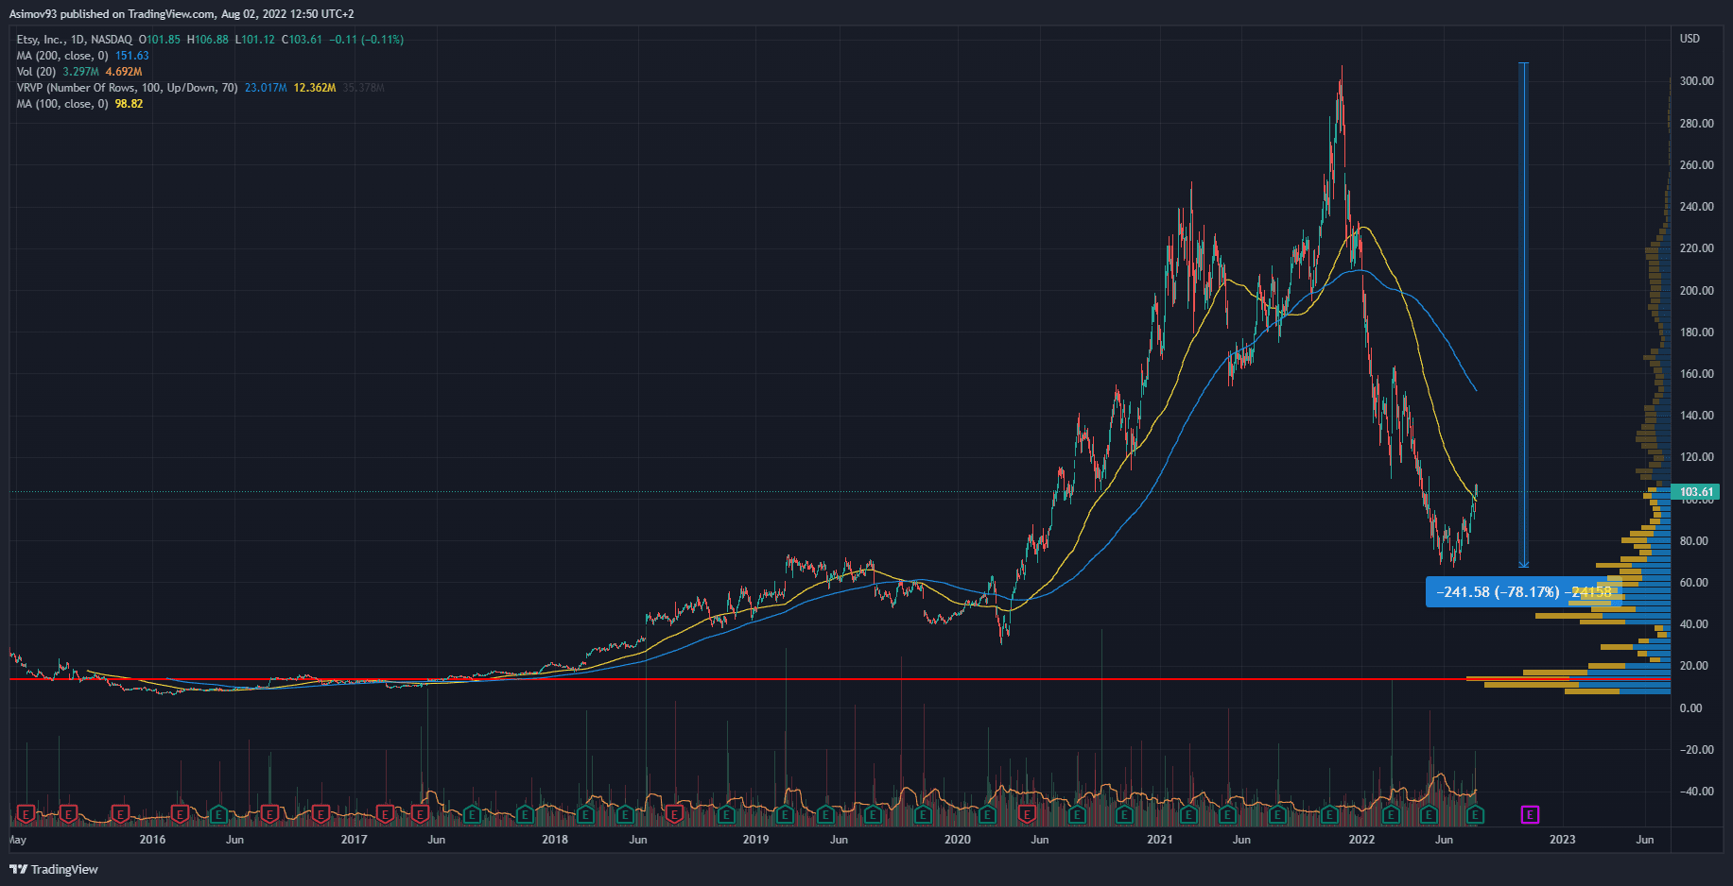Click the first green earnings marker in 2016
1733x886 pixels.
[x=218, y=813]
